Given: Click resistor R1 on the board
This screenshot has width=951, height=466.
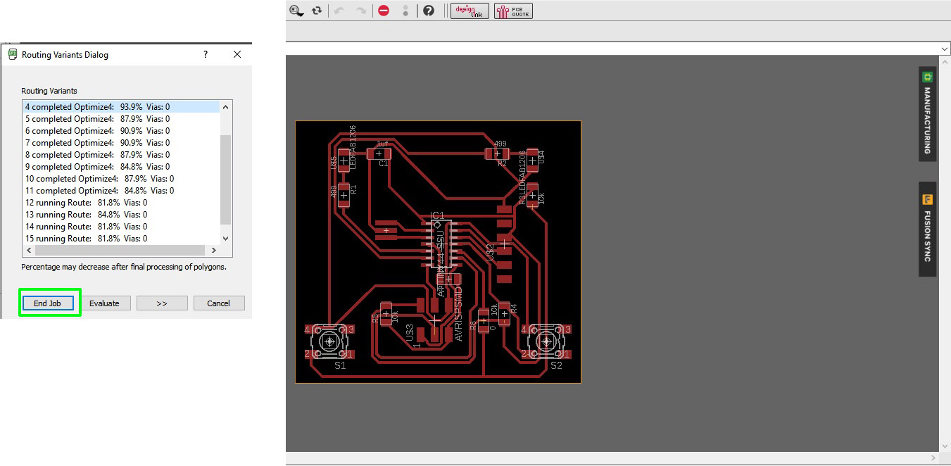Looking at the screenshot, I should 344,194.
